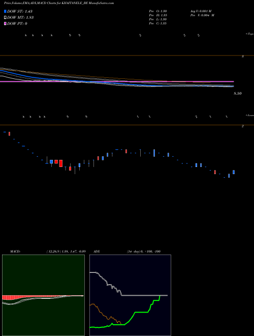254x336 pixels.
Task: Click the price axis label '3'
Action: 242,57
